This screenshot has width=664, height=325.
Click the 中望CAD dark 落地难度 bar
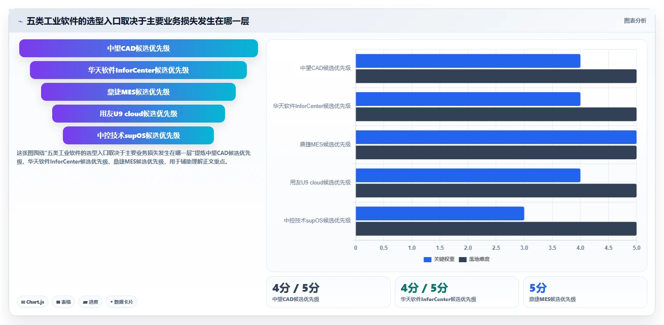pos(496,76)
